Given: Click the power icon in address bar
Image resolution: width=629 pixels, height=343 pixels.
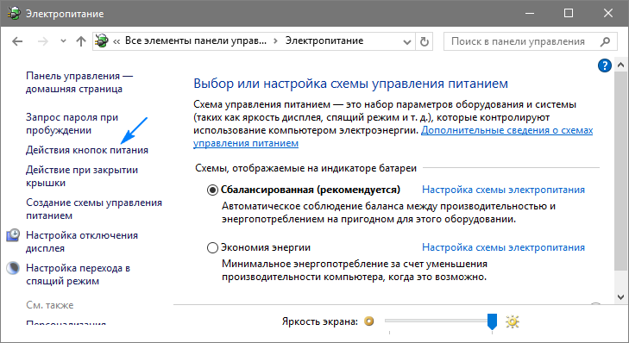Looking at the screenshot, I should click(102, 41).
